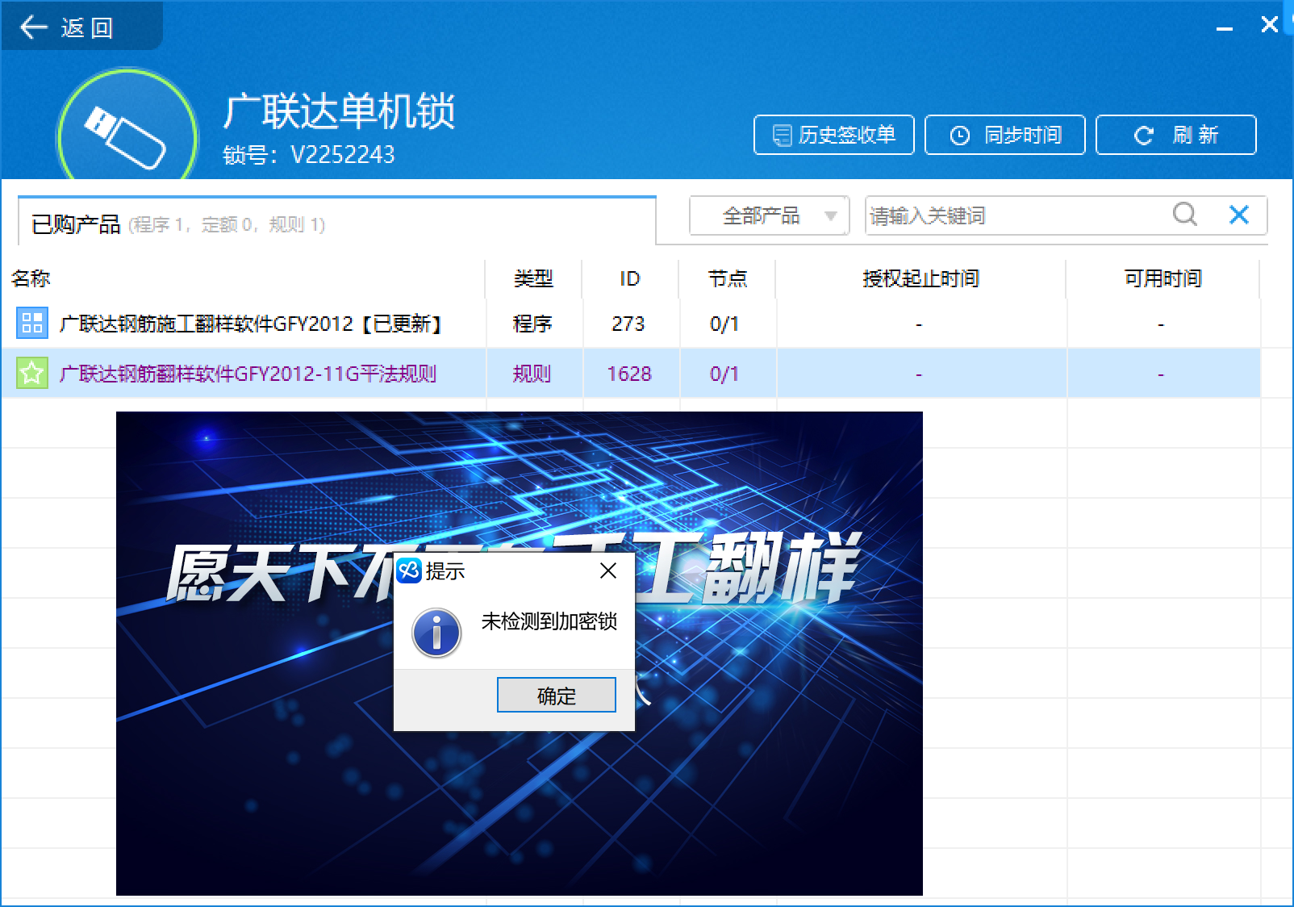Click the ID column header
Screen dimensions: 1294x907
[629, 278]
